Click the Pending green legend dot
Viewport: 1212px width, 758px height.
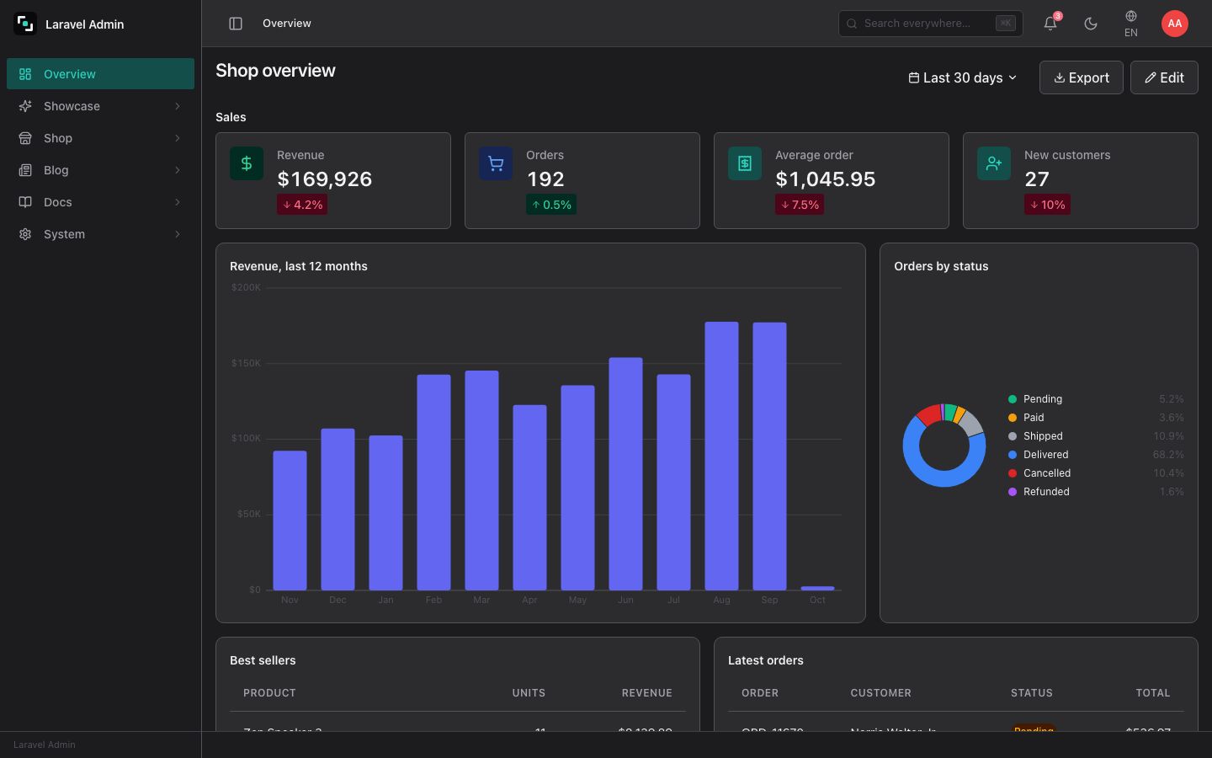coord(1013,399)
